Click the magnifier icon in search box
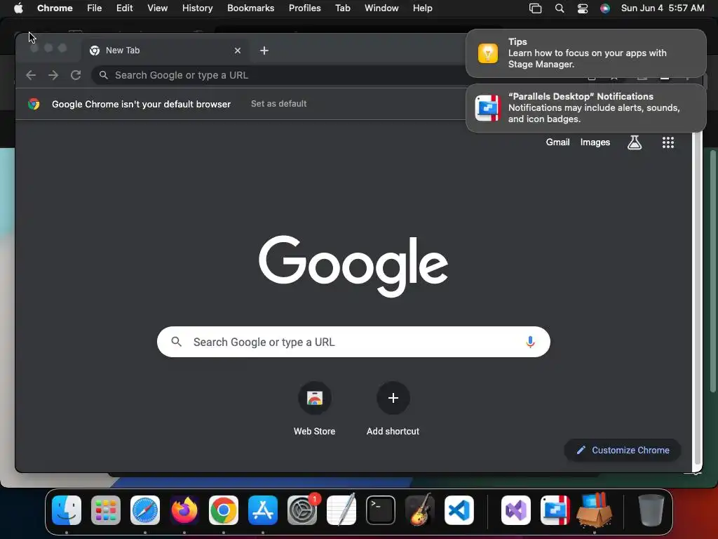Image resolution: width=718 pixels, height=539 pixels. [176, 342]
